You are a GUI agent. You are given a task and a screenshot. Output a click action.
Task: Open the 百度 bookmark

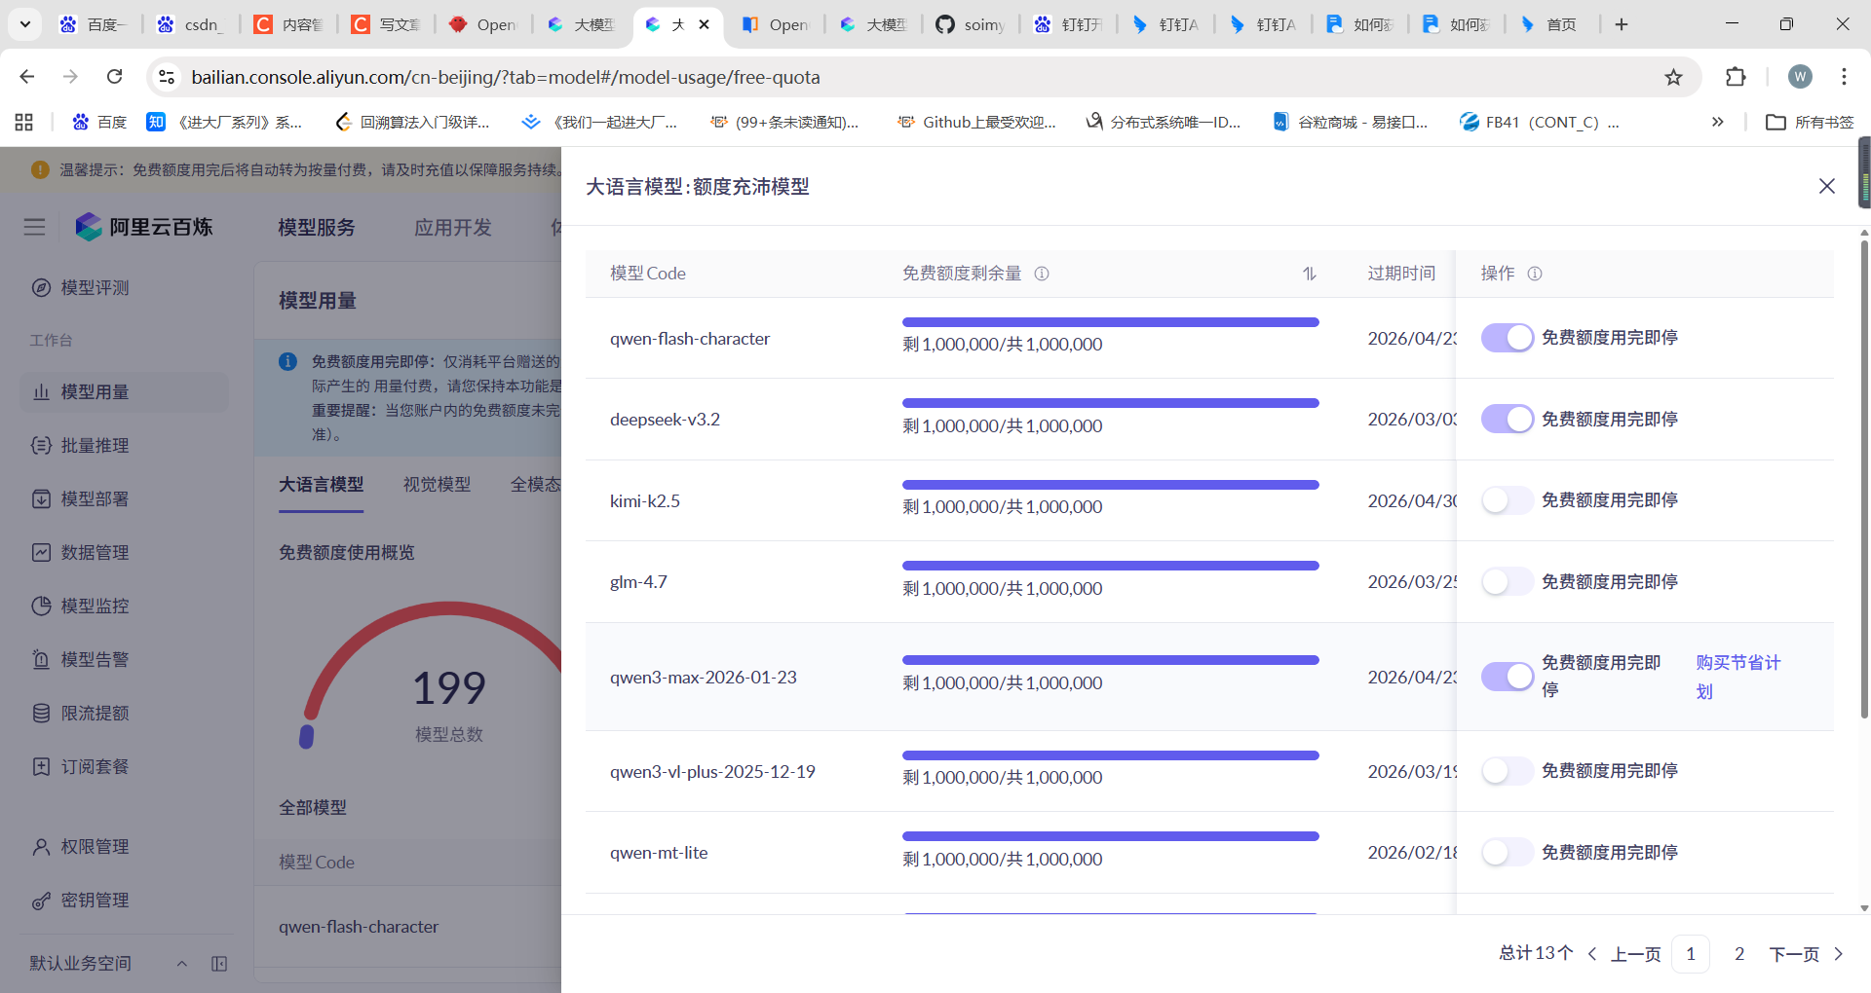click(99, 122)
